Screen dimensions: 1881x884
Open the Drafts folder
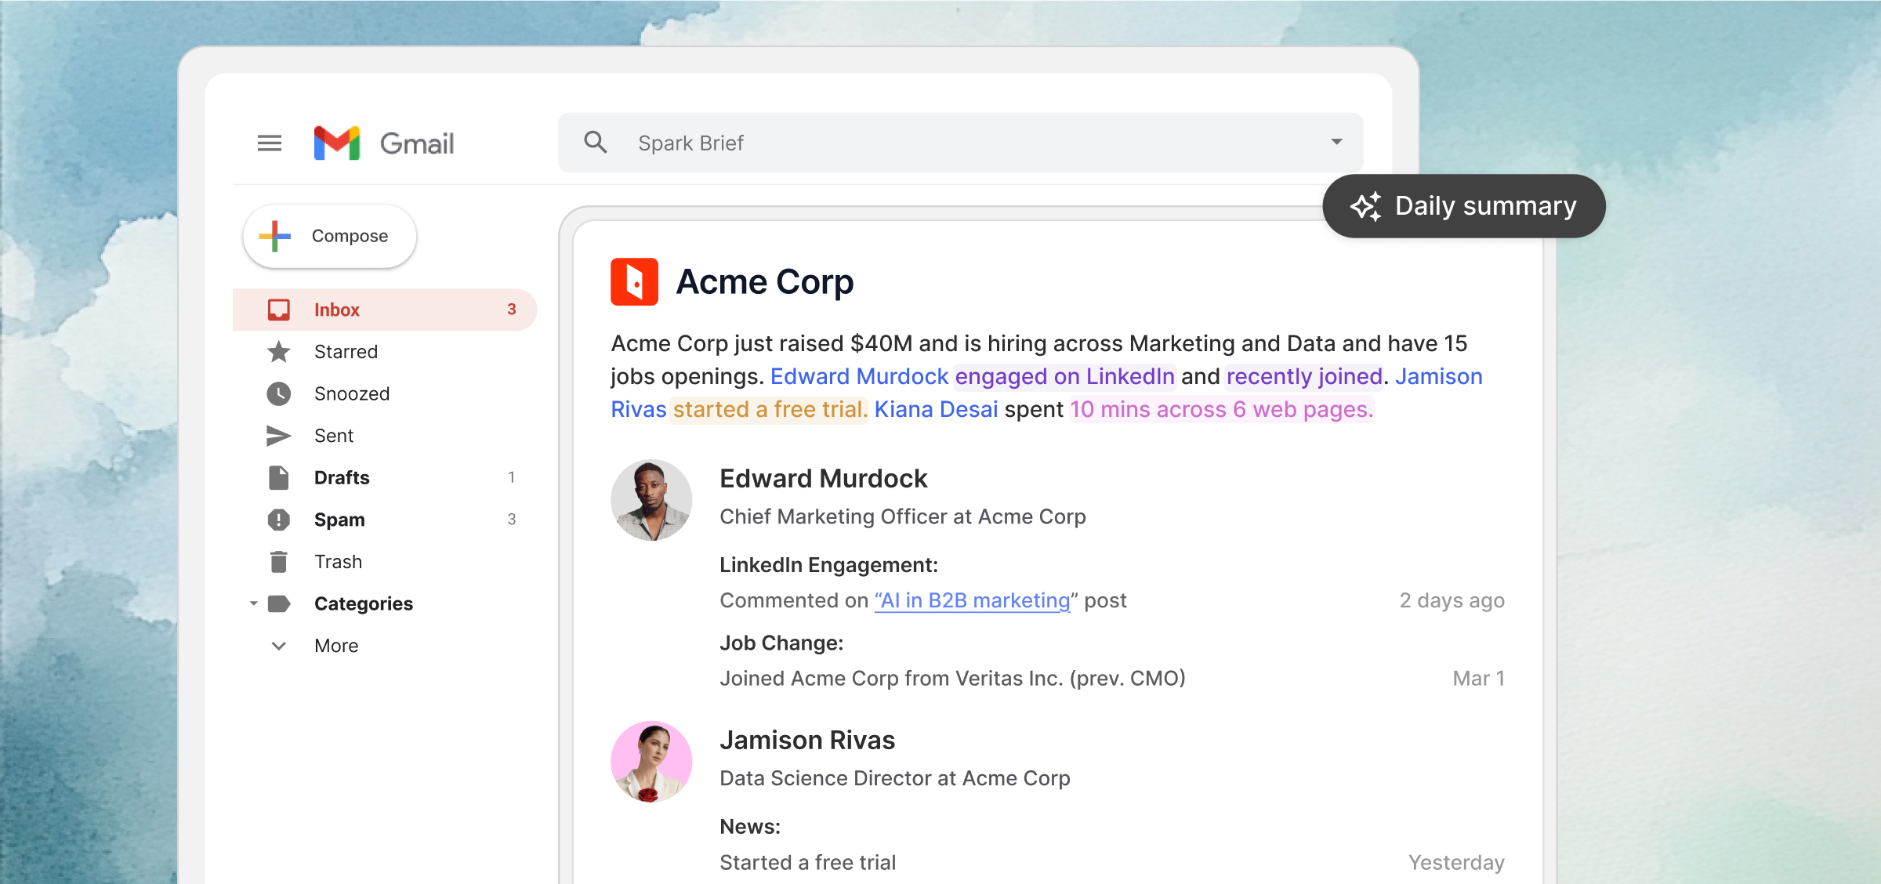point(342,477)
